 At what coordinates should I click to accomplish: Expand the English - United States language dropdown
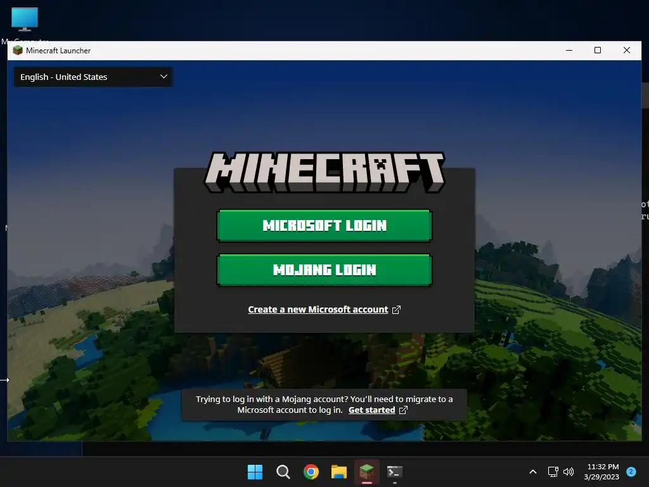93,77
